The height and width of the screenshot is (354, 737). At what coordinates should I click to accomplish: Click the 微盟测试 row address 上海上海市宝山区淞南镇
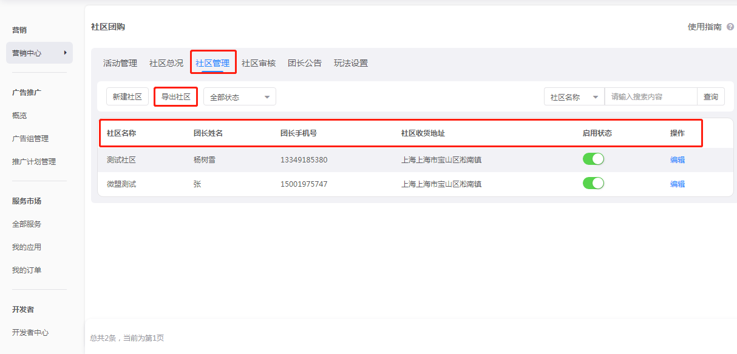point(441,184)
